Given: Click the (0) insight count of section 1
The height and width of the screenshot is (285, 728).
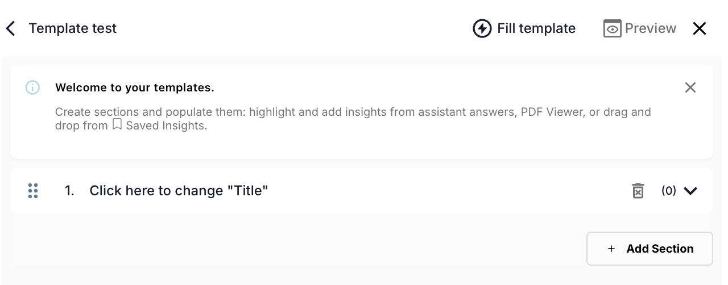Looking at the screenshot, I should (668, 191).
